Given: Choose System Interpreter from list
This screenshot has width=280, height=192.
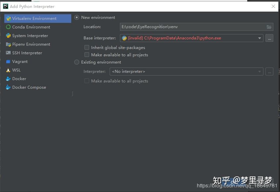Looking at the screenshot, I should [38, 36].
